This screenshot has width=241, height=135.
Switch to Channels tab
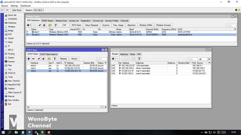point(124,21)
